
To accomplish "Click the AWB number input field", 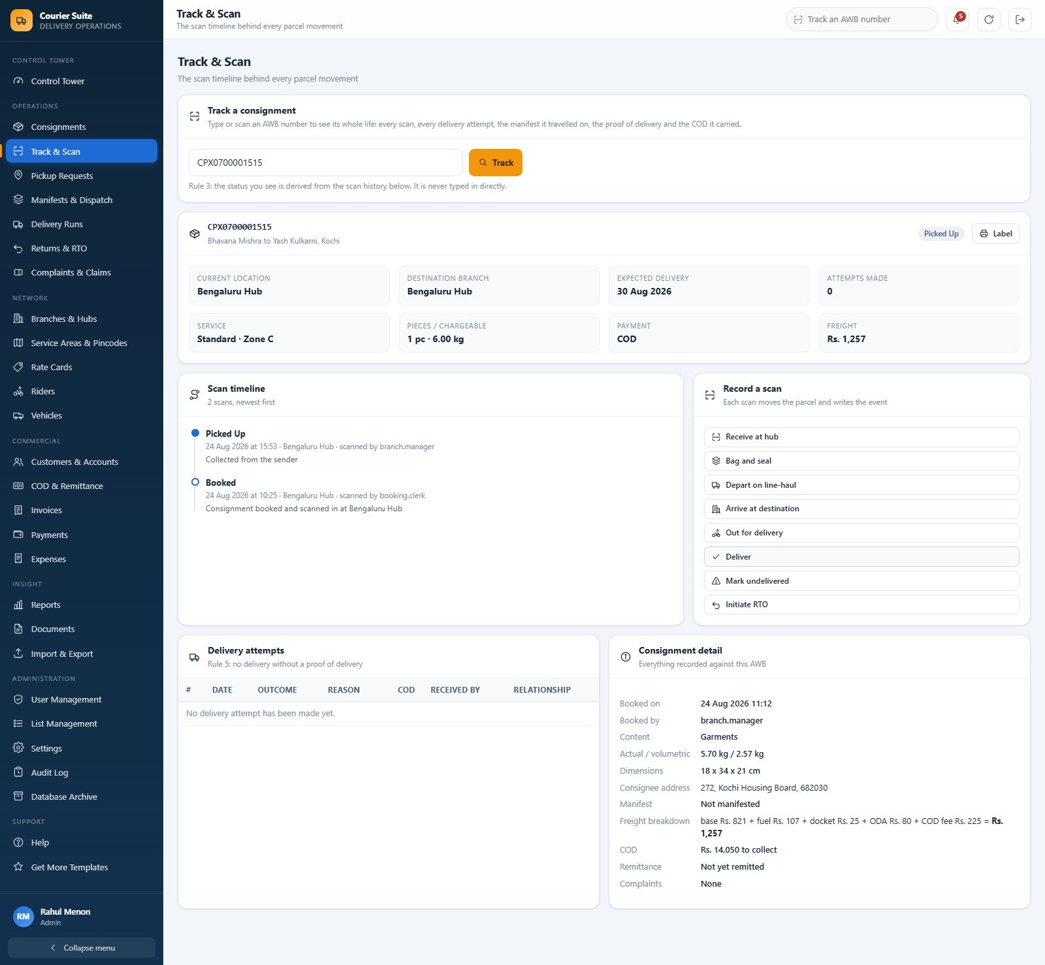I will point(325,163).
